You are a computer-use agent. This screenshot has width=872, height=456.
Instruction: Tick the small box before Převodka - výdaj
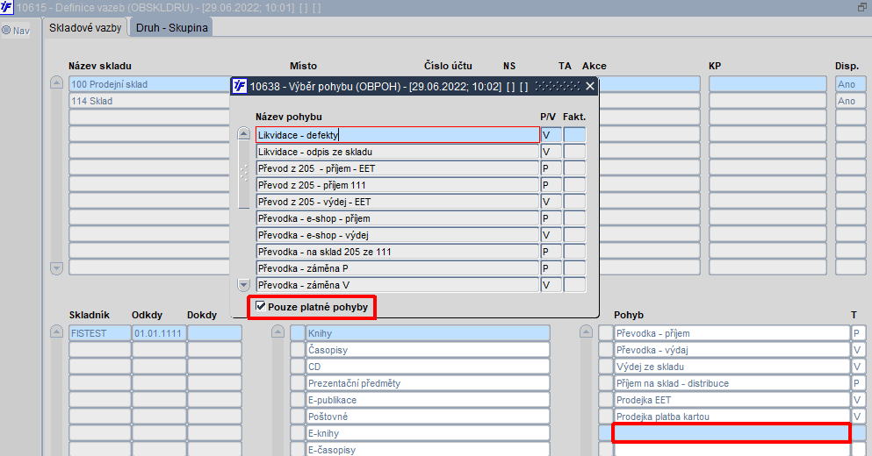(606, 350)
